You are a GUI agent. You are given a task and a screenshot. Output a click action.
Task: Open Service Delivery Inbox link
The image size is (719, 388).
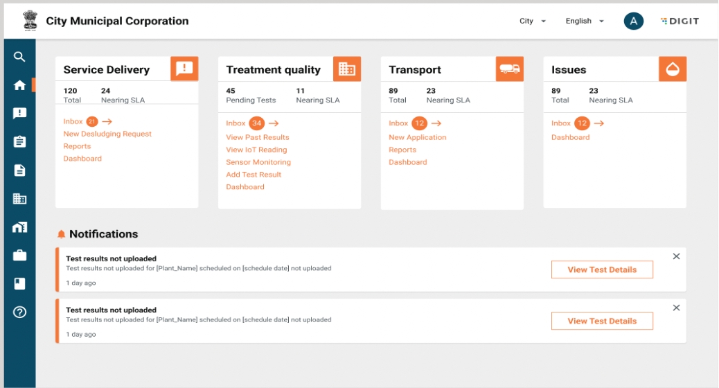pos(73,122)
